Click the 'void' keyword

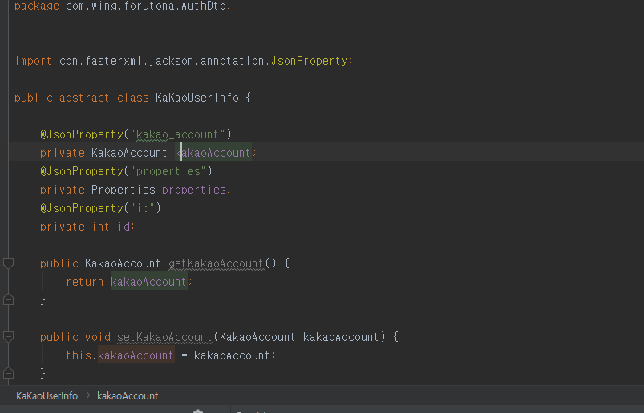point(98,337)
